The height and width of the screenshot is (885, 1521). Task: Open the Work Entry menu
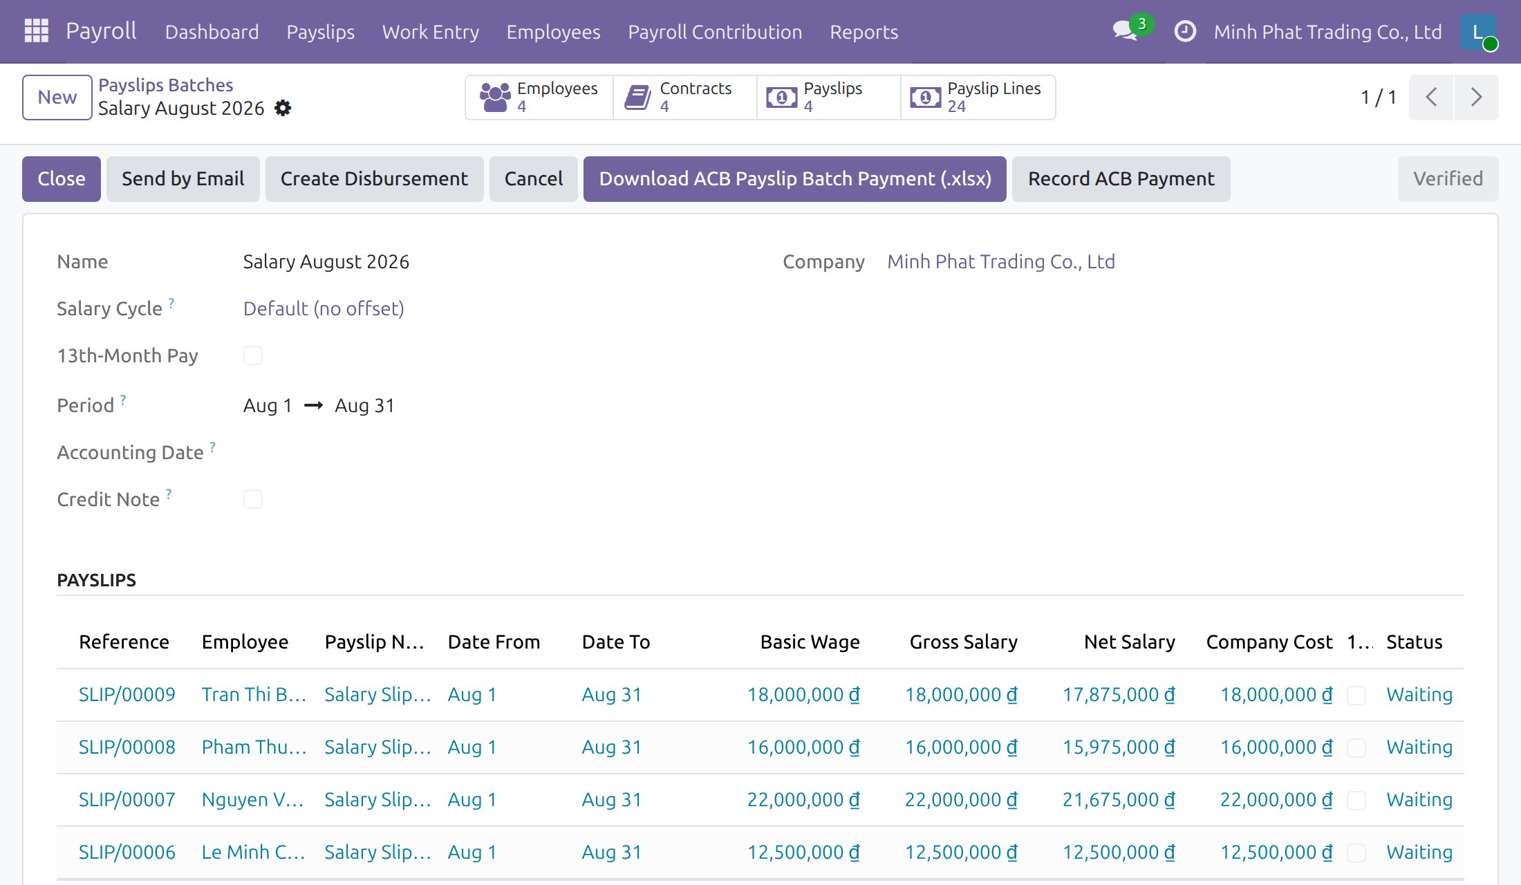click(430, 32)
